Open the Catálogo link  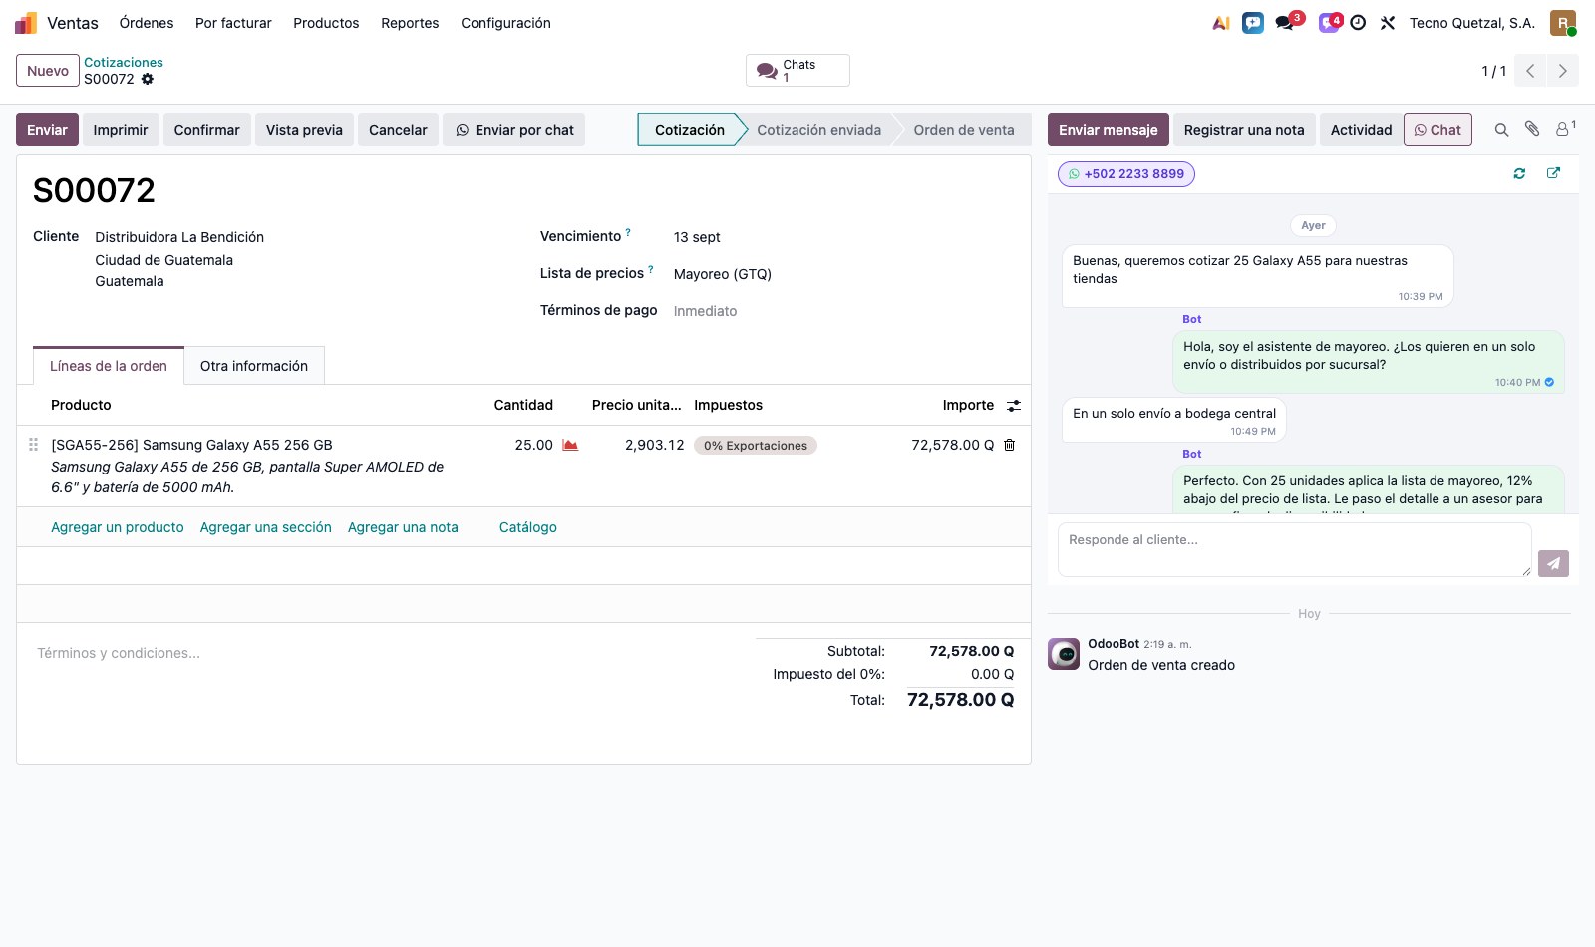coord(528,527)
